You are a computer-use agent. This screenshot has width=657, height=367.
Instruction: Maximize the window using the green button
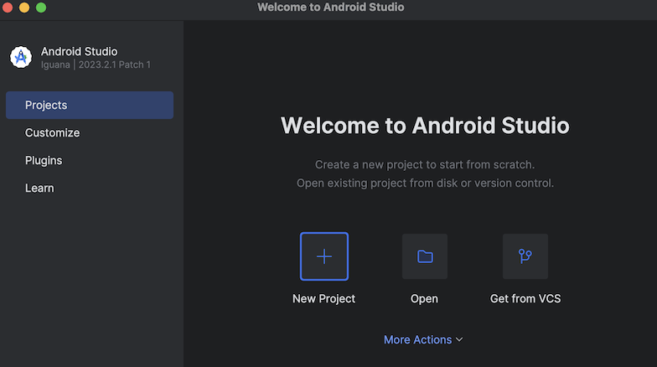[41, 7]
